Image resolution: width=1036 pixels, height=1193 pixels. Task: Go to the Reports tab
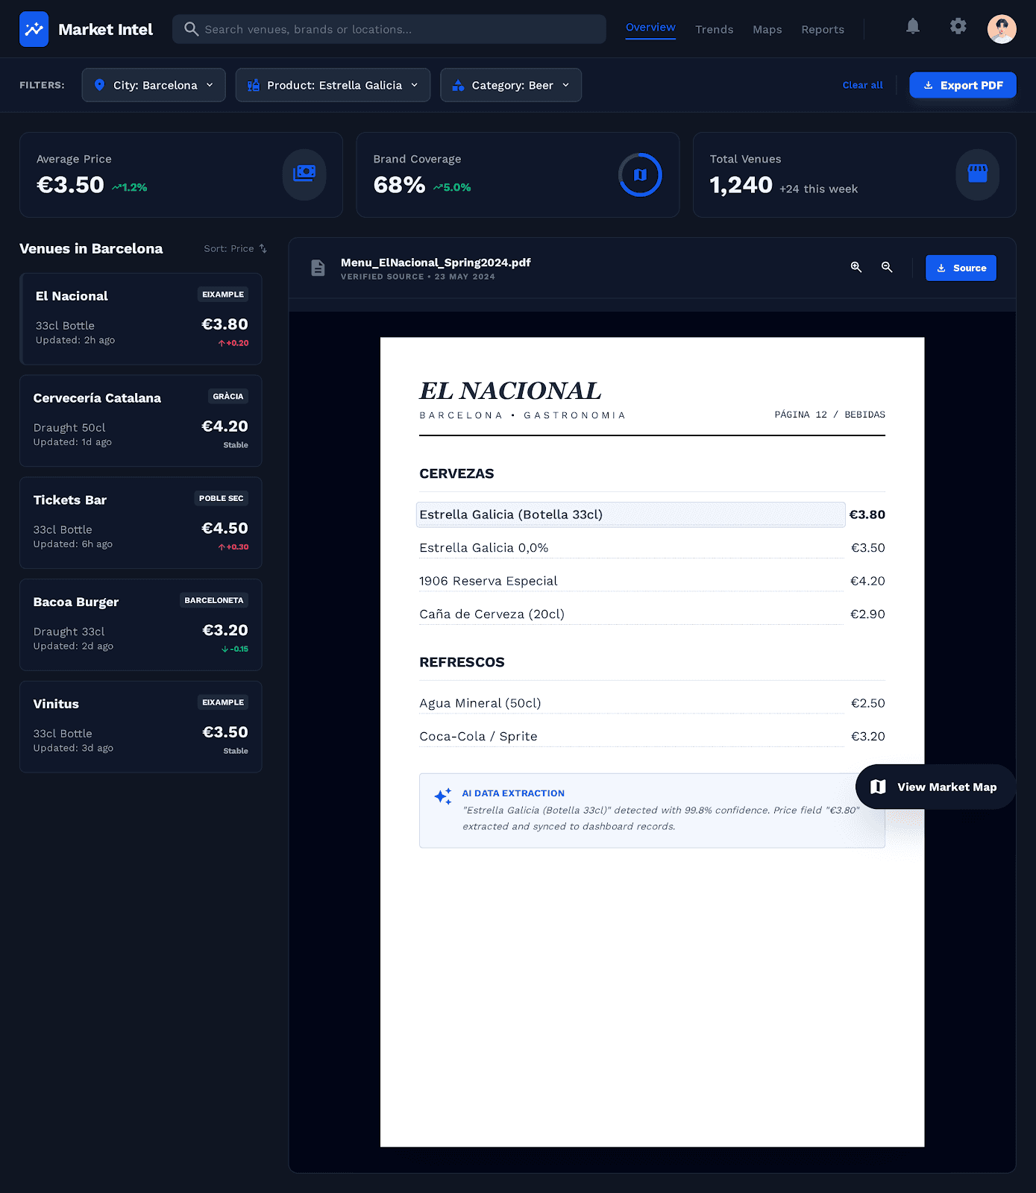[x=822, y=30]
